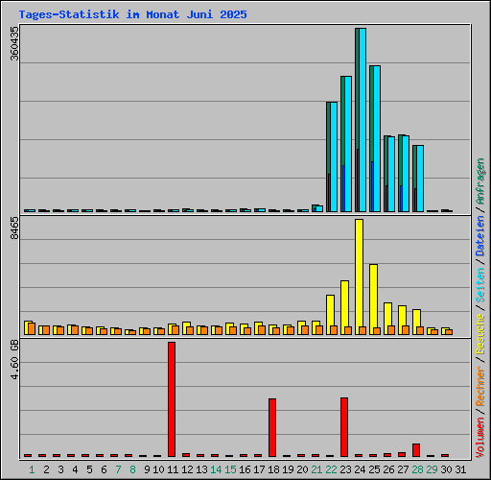Click the cyan pages bar for day 27
The image size is (491, 480).
[x=406, y=174]
